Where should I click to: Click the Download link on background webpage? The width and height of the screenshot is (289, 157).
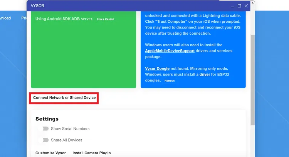[x=5, y=18]
